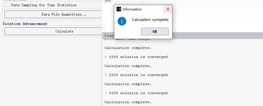Click the middle '3339 solution is converged' console line
The height and width of the screenshot is (106, 263).
click(136, 75)
